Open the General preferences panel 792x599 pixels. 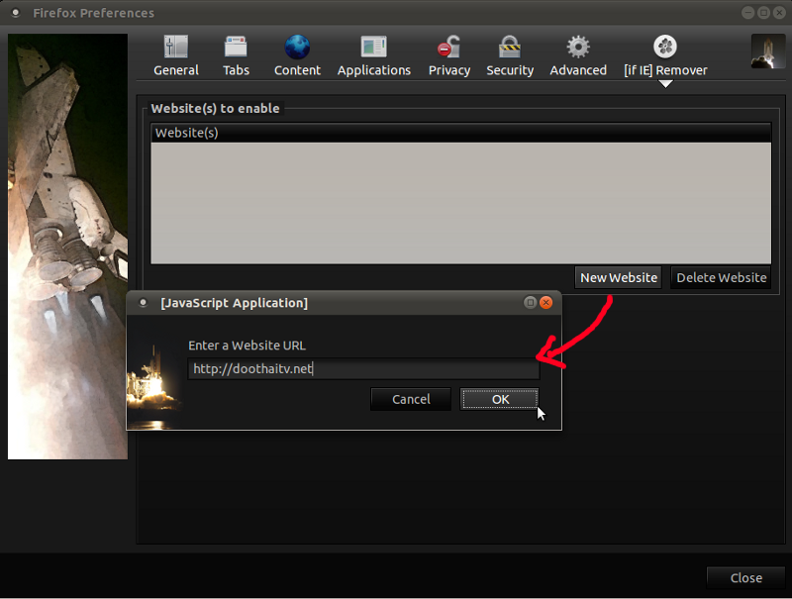175,55
